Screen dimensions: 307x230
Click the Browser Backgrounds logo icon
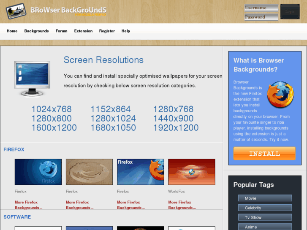(x=16, y=11)
